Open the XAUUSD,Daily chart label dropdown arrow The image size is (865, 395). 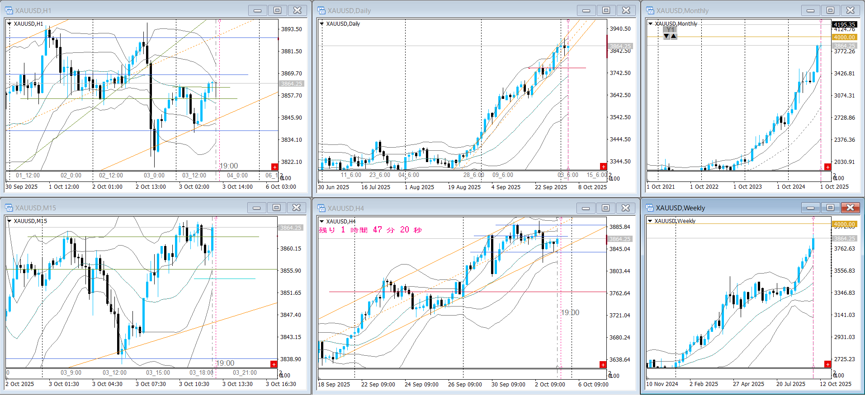pyautogui.click(x=322, y=24)
